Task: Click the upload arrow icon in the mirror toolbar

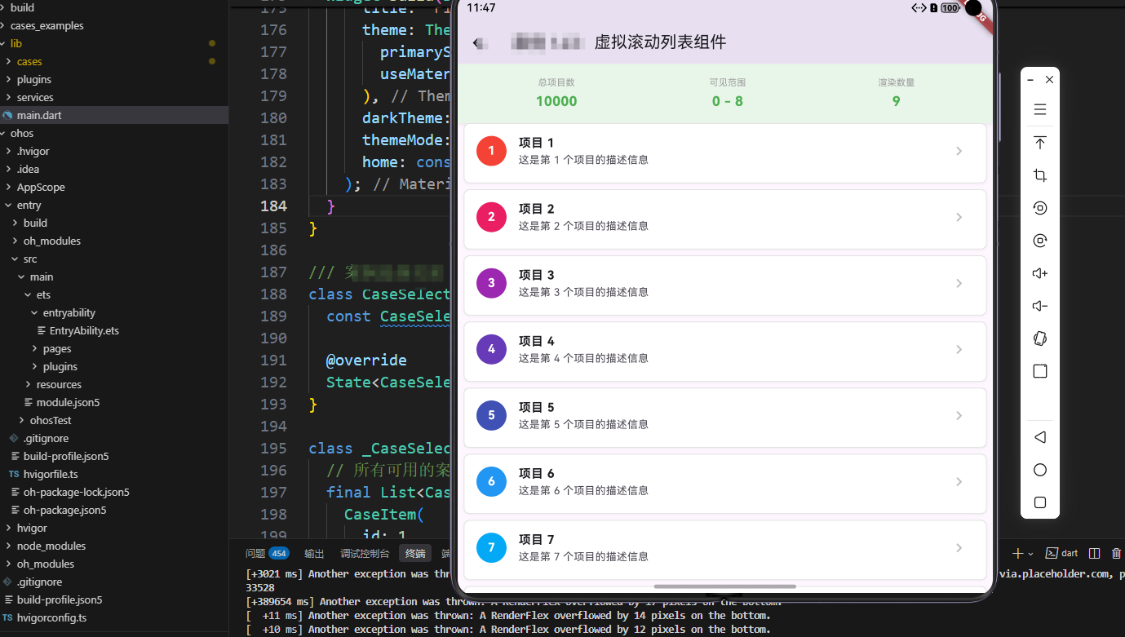Action: (1039, 142)
